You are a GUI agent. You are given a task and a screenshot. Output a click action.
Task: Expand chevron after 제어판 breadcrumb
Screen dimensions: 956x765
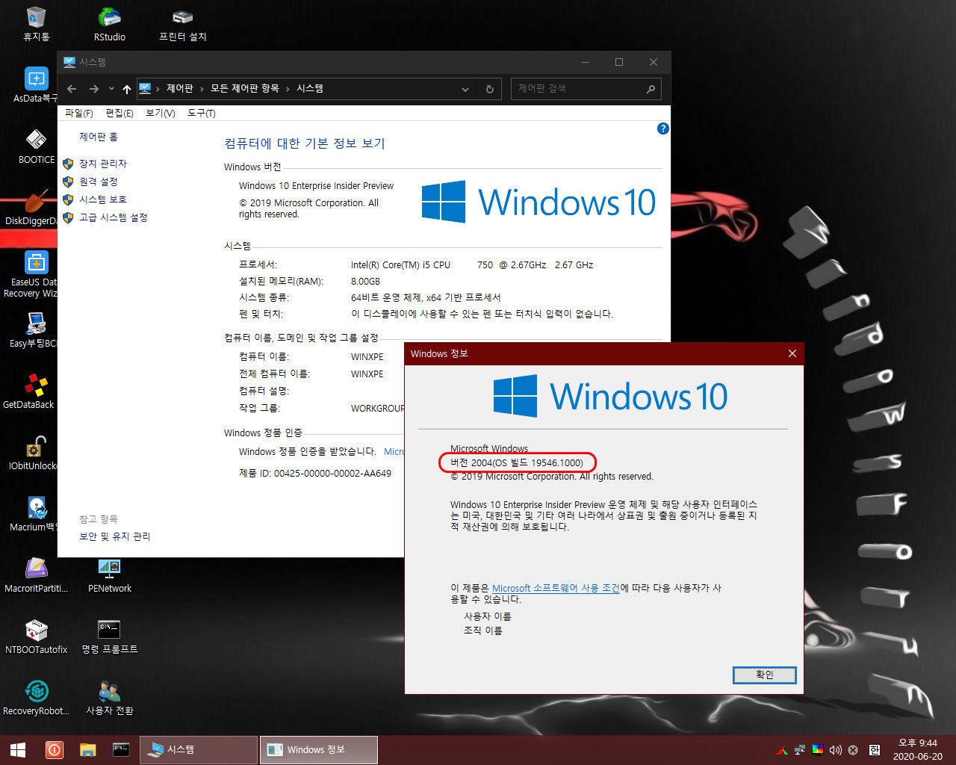coord(202,89)
